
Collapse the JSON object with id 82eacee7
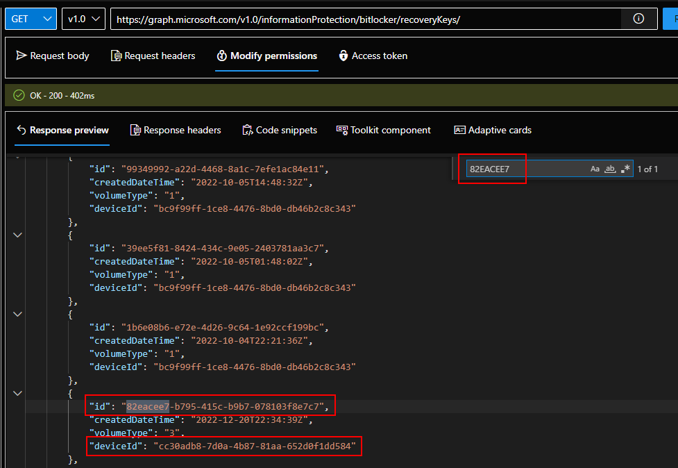[x=17, y=394]
